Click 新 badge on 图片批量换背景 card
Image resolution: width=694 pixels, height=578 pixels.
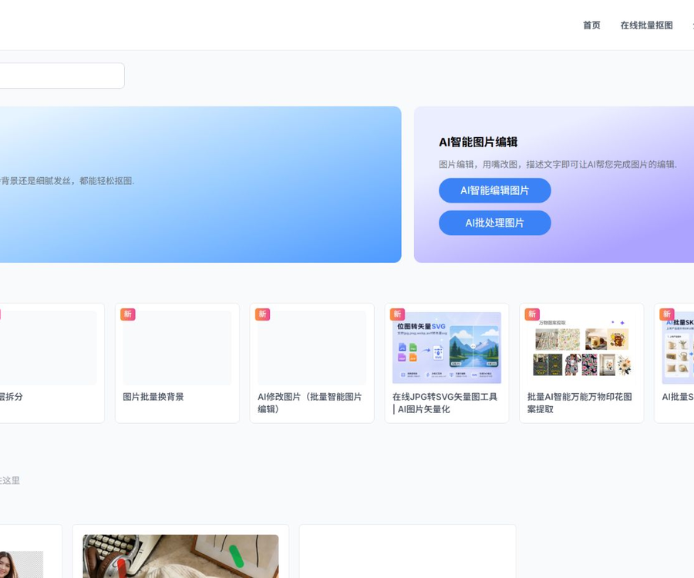(x=128, y=314)
